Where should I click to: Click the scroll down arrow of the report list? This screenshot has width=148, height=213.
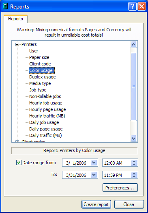(x=134, y=139)
